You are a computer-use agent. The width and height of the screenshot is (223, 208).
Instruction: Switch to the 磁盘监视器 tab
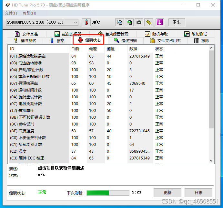[x=68, y=34]
